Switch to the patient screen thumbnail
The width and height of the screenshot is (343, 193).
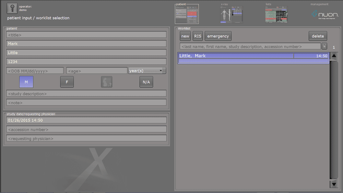pos(187,14)
